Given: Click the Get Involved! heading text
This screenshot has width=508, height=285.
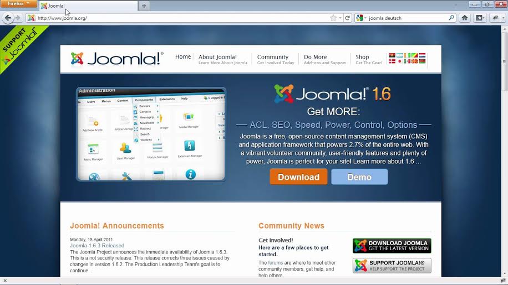Looking at the screenshot, I should coord(276,240).
